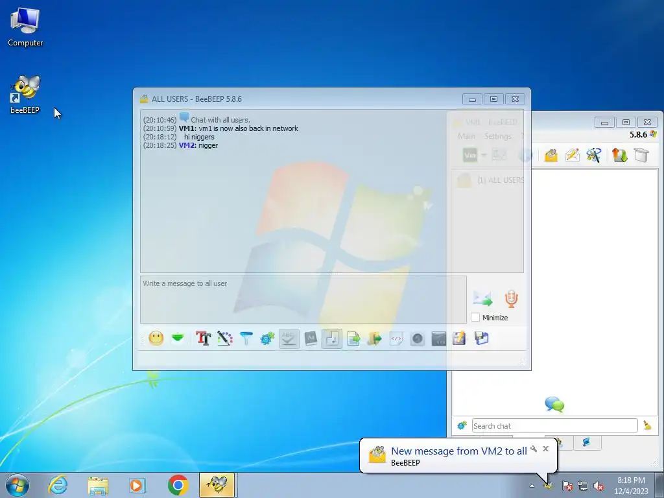The width and height of the screenshot is (664, 498).
Task: Click send file document icon
Action: [x=353, y=338]
